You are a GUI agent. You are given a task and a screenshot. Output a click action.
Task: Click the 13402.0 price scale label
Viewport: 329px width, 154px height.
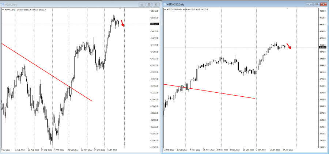coord(155,86)
